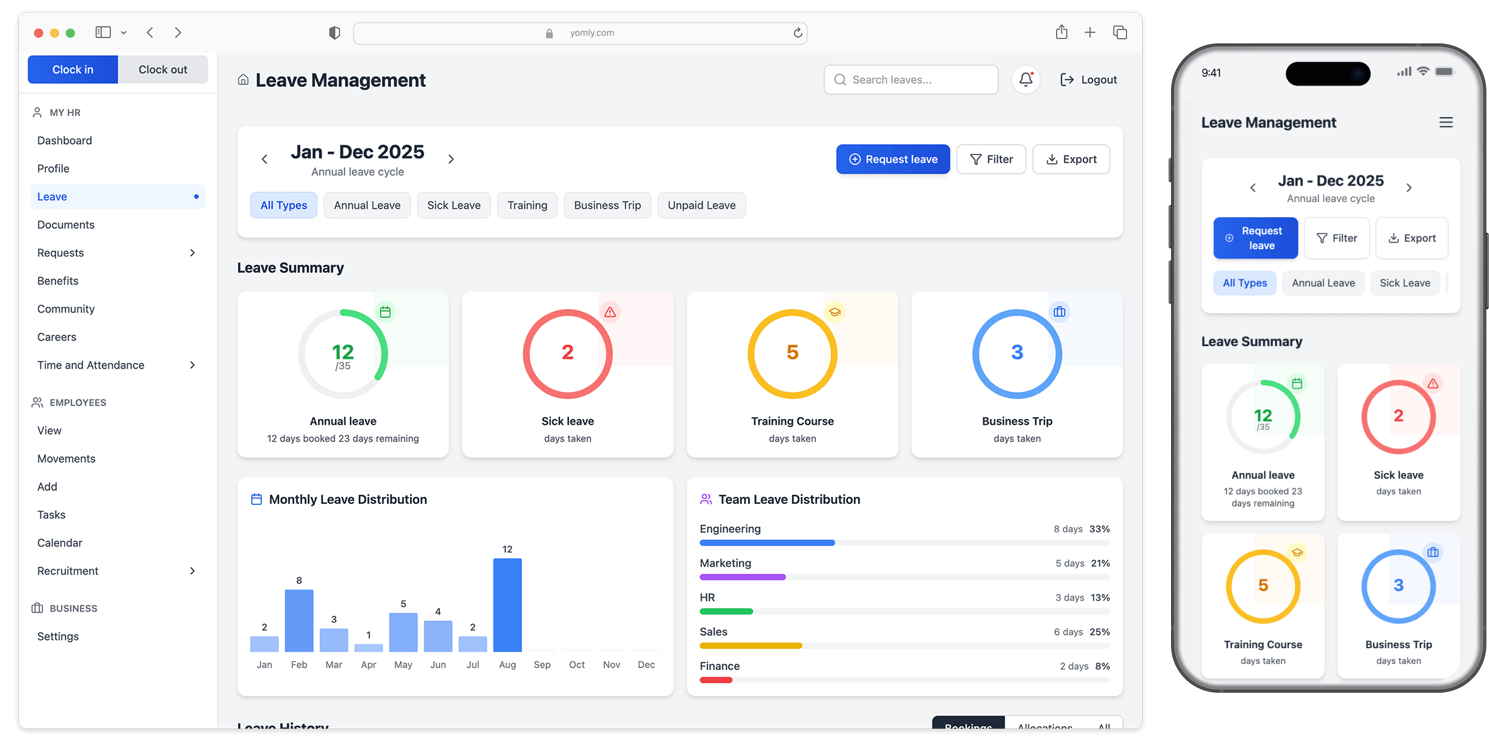Open the phone hamburger menu
The height and width of the screenshot is (738, 1489).
[x=1446, y=123]
